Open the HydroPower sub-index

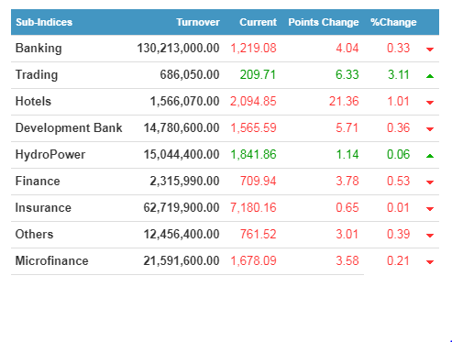point(50,155)
